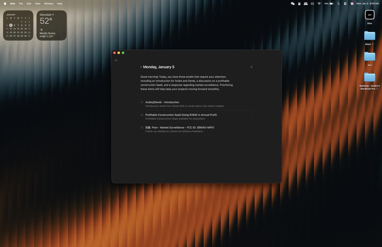The height and width of the screenshot is (247, 382).
Task: Open Control Center from the menu bar
Action: [345, 4]
